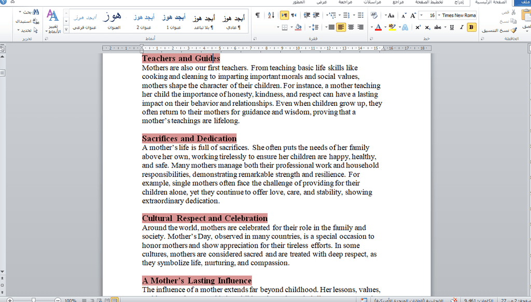Toggle Underline formatting button
This screenshot has height=302, width=531.
pos(452,27)
